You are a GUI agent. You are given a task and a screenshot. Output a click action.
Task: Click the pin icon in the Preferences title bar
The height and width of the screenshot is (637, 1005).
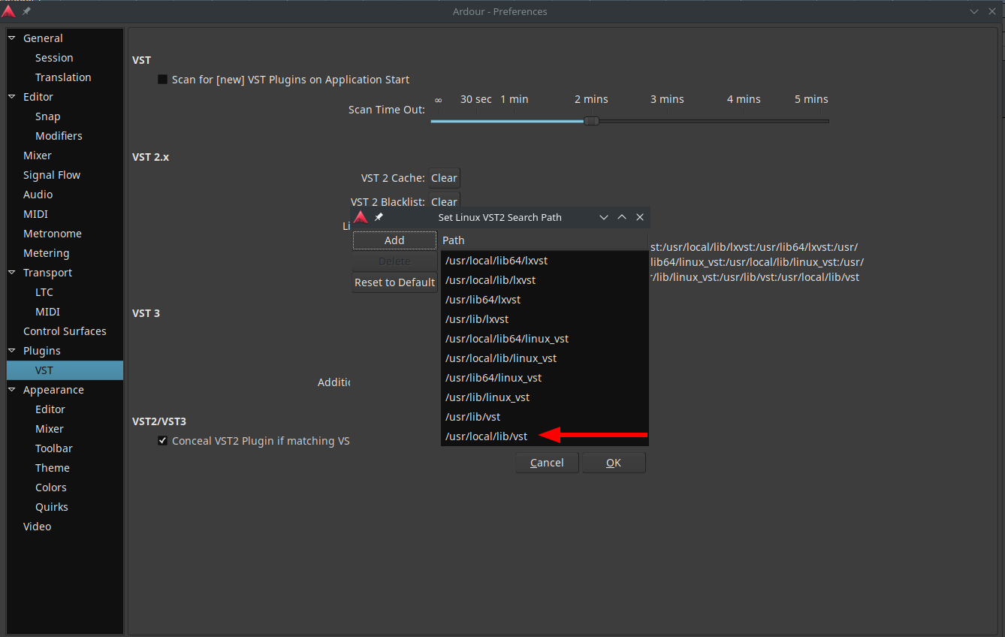[x=26, y=11]
